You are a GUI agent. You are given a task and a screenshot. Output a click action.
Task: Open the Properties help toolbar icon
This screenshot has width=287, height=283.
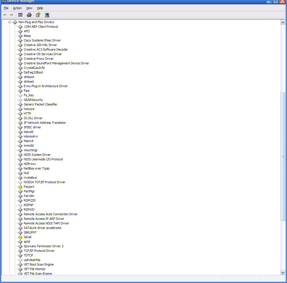click(38, 15)
